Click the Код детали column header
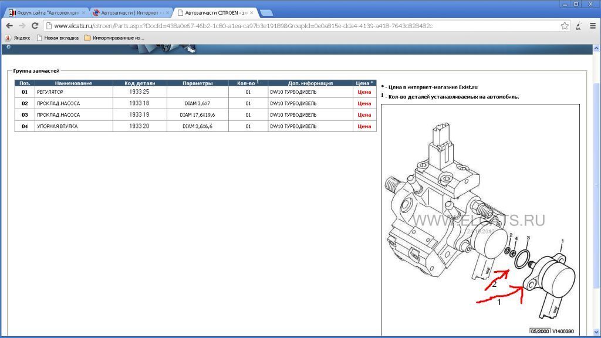This screenshot has height=338, width=601. click(140, 83)
